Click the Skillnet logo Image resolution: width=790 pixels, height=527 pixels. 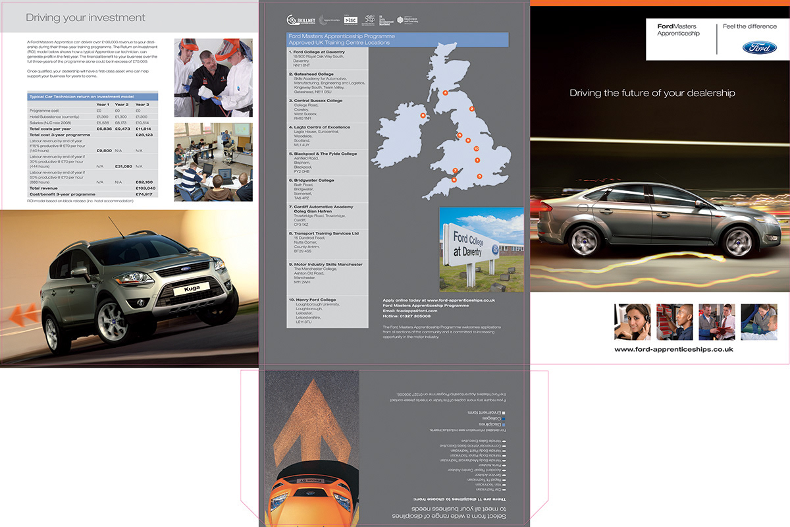tap(302, 20)
